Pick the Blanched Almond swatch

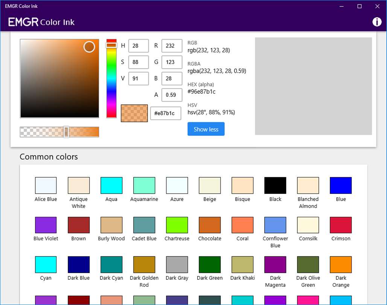308,185
